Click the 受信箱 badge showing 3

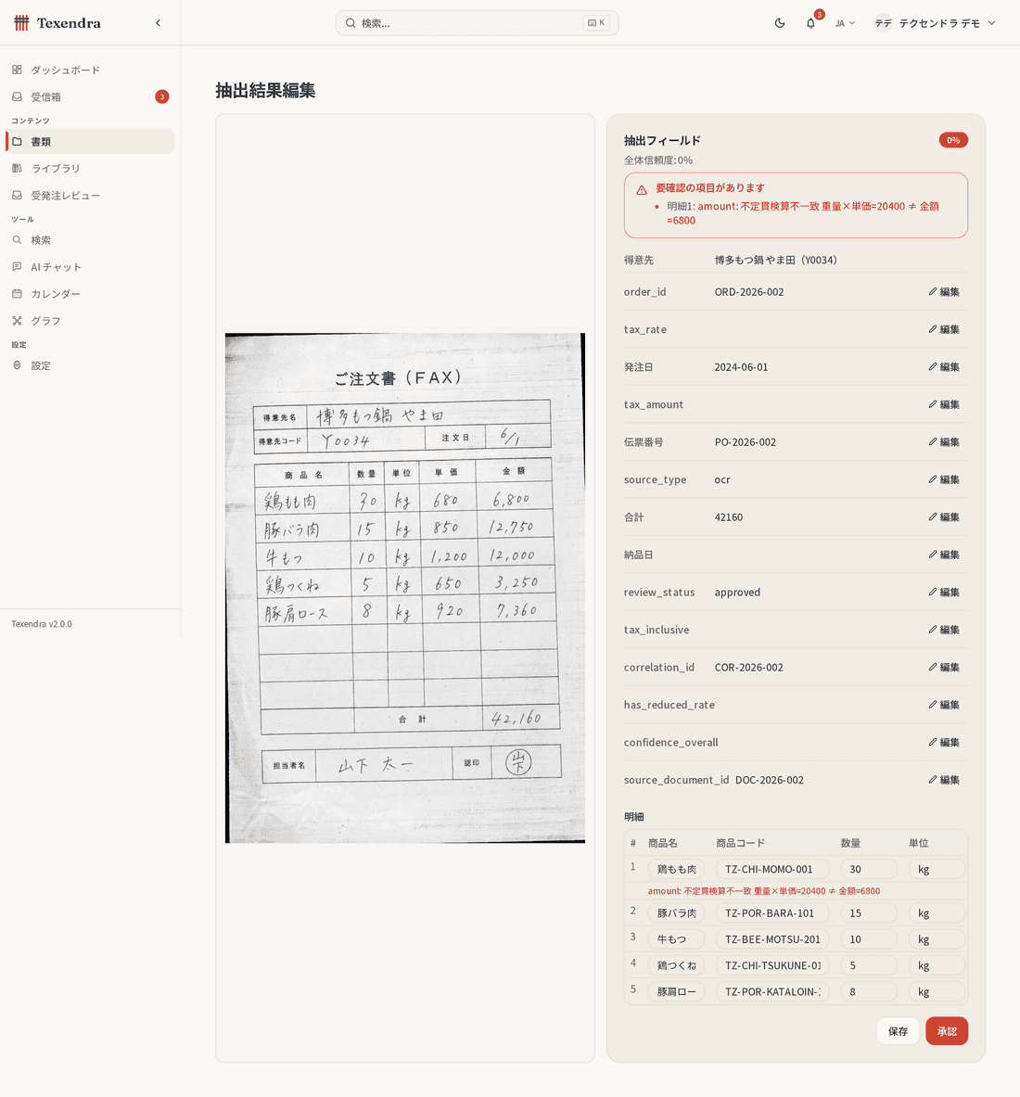click(x=161, y=96)
